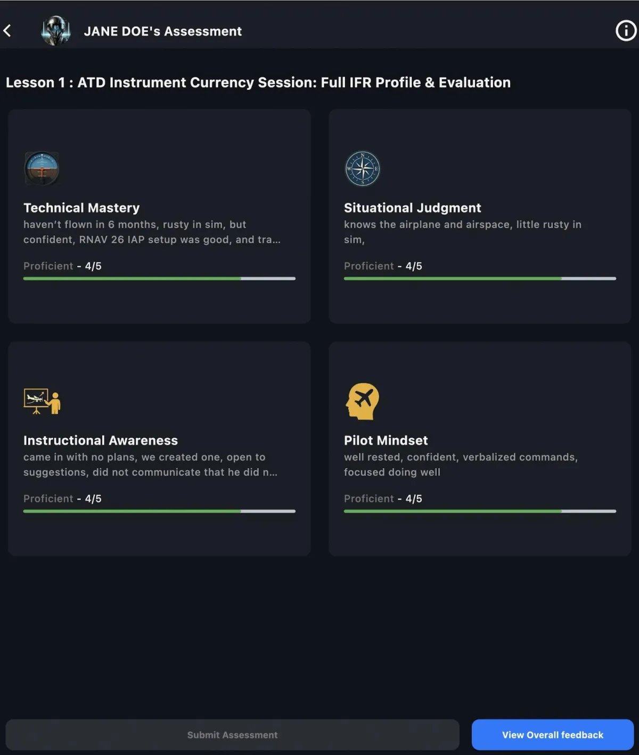The width and height of the screenshot is (639, 755).
Task: Click the airplane head Pilot Mindset icon
Action: [x=362, y=401]
